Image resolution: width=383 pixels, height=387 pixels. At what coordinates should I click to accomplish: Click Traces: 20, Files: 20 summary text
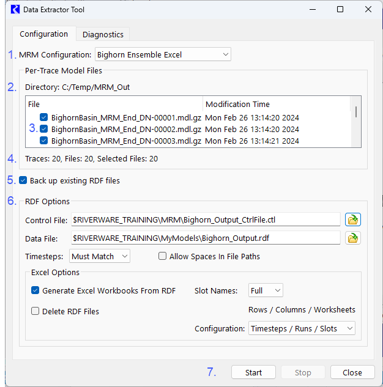click(x=91, y=158)
